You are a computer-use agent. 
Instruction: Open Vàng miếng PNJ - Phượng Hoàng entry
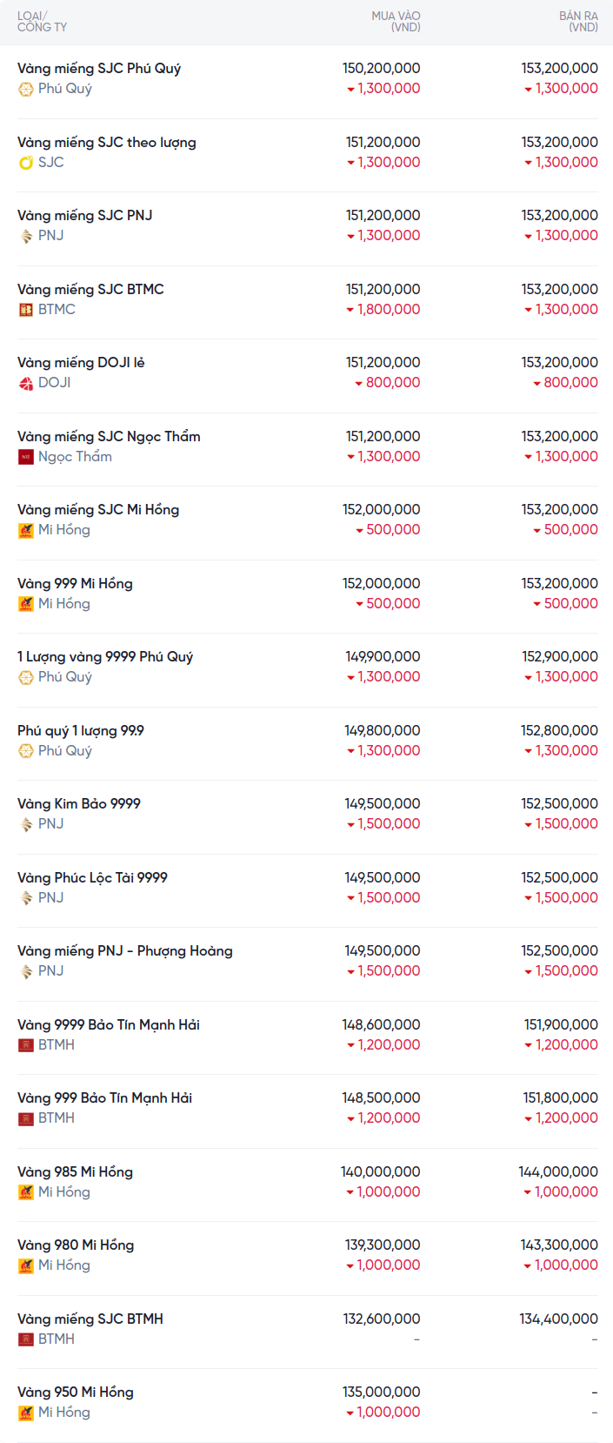click(x=125, y=951)
